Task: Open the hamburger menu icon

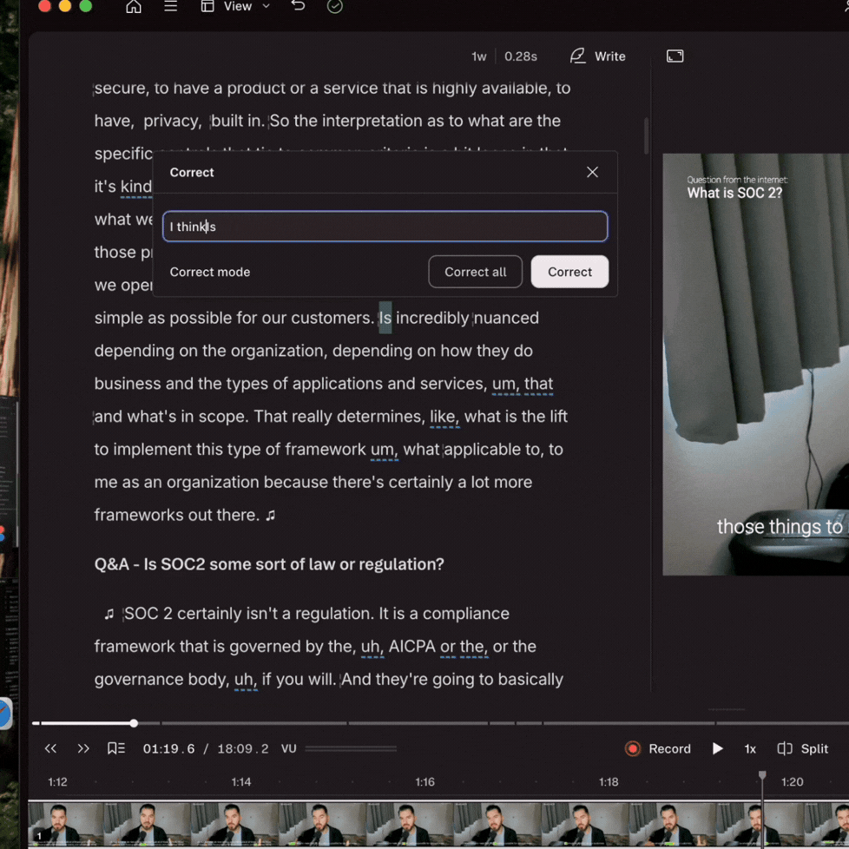Action: [170, 6]
